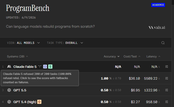Open settings sliders icon for the $36.10 row
This screenshot has height=107, width=174.
tap(167, 78)
